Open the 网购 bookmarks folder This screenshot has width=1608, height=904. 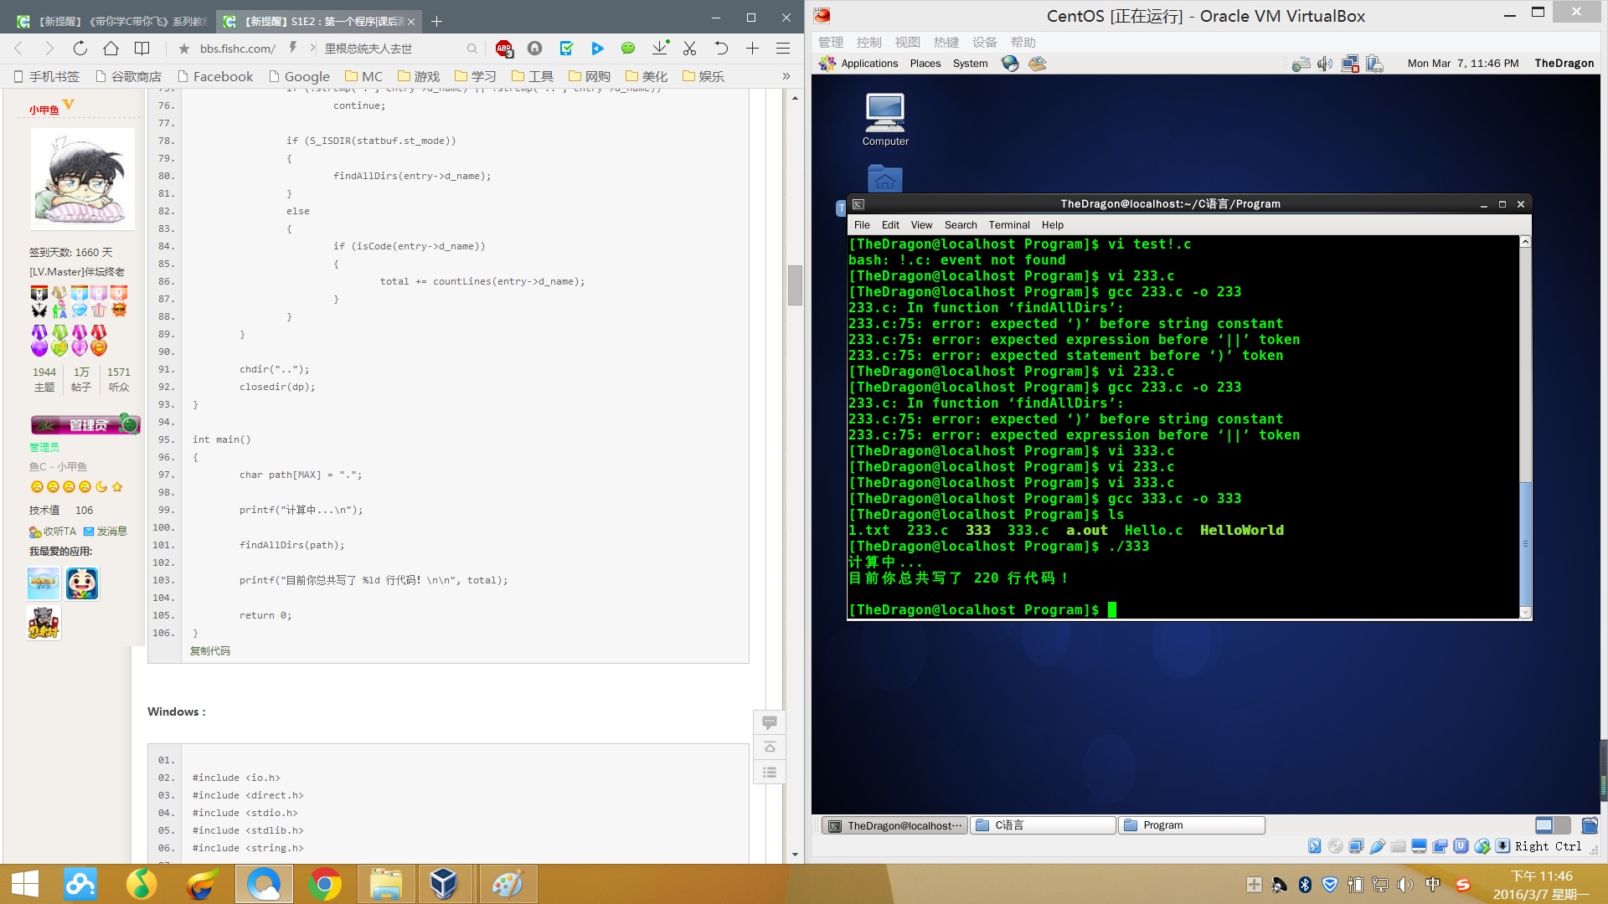pos(590,76)
